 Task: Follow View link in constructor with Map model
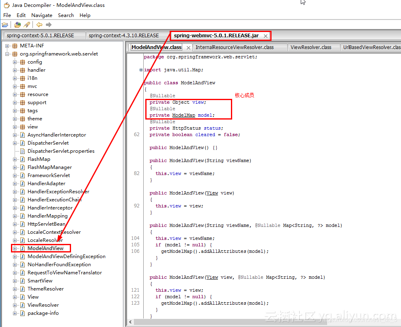tap(212, 277)
